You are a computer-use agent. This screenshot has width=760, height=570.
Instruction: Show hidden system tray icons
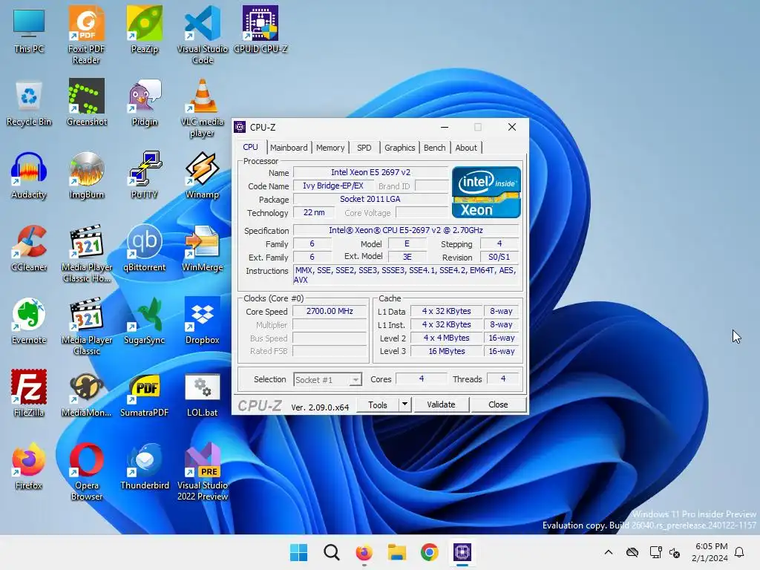pyautogui.click(x=609, y=552)
